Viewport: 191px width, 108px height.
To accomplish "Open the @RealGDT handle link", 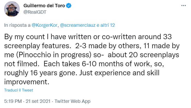I will coord(35,12).
